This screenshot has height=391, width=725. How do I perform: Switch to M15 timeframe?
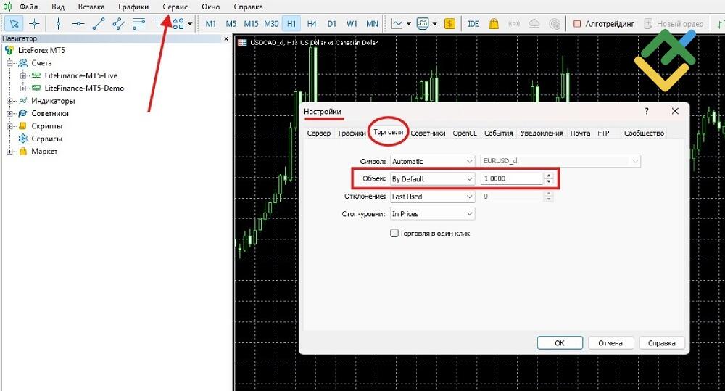(251, 24)
